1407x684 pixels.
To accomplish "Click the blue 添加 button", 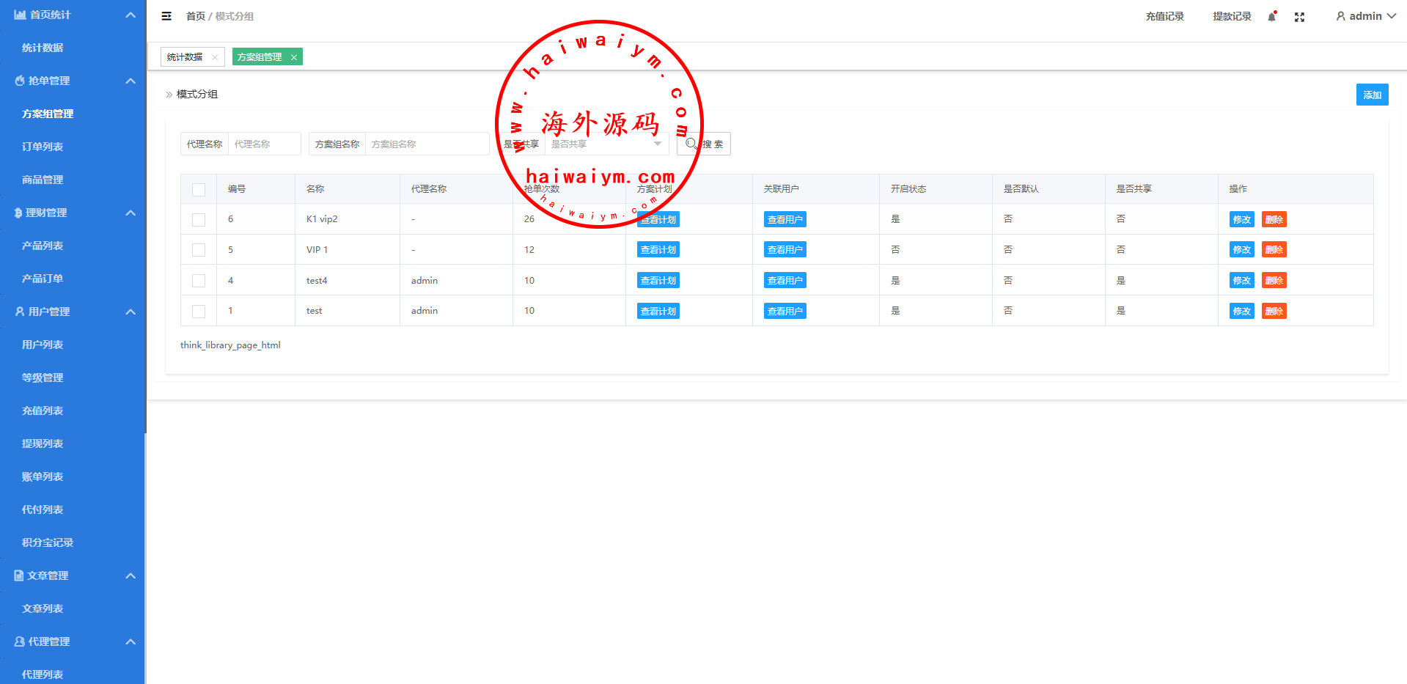I will [1372, 95].
